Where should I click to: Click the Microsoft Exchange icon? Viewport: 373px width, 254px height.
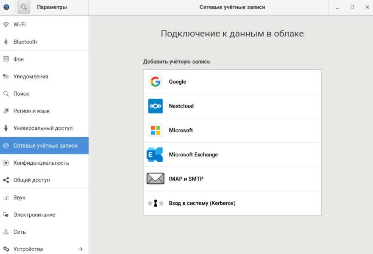pyautogui.click(x=155, y=155)
